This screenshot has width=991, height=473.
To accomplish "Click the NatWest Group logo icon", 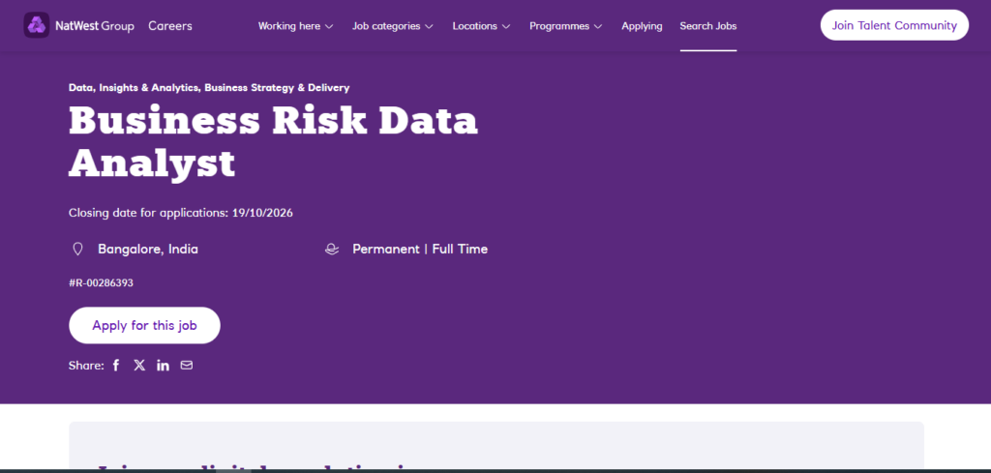I will 37,25.
